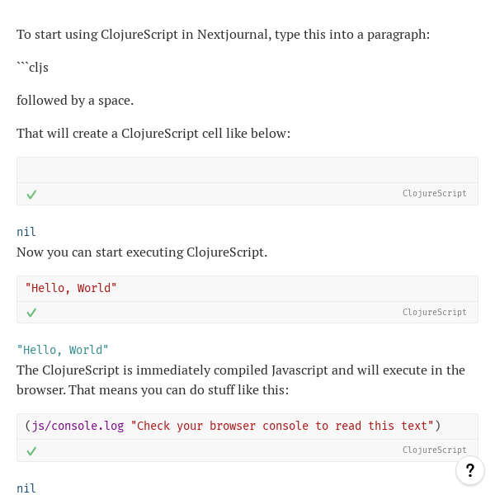Click the first nil output result

coord(26,232)
